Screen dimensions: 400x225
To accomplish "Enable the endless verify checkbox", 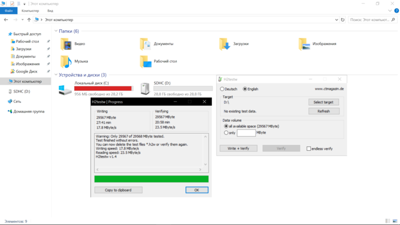I will 309,148.
